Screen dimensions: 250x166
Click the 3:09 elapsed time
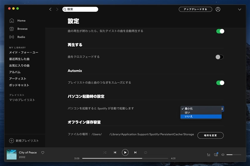(x=77, y=158)
